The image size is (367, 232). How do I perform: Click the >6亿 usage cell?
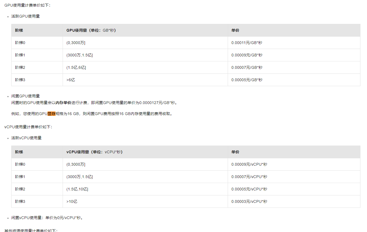(71, 80)
